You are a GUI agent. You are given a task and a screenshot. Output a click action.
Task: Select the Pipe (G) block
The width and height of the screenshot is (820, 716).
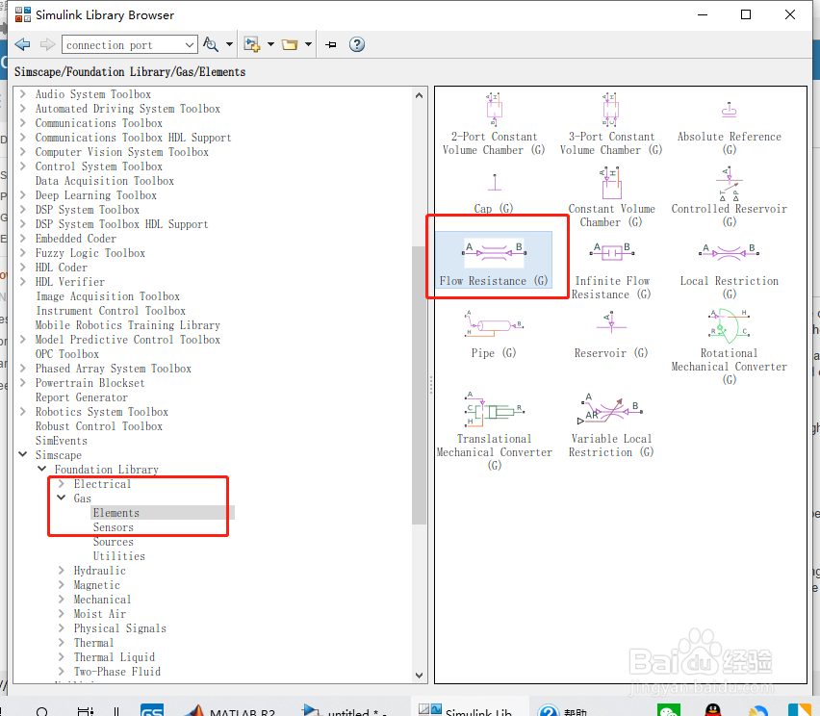[494, 335]
